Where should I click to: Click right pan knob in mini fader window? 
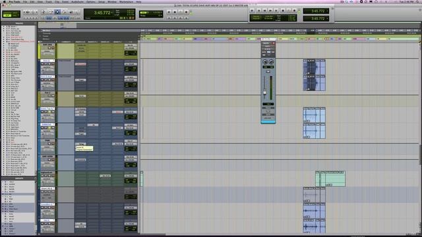click(x=271, y=62)
